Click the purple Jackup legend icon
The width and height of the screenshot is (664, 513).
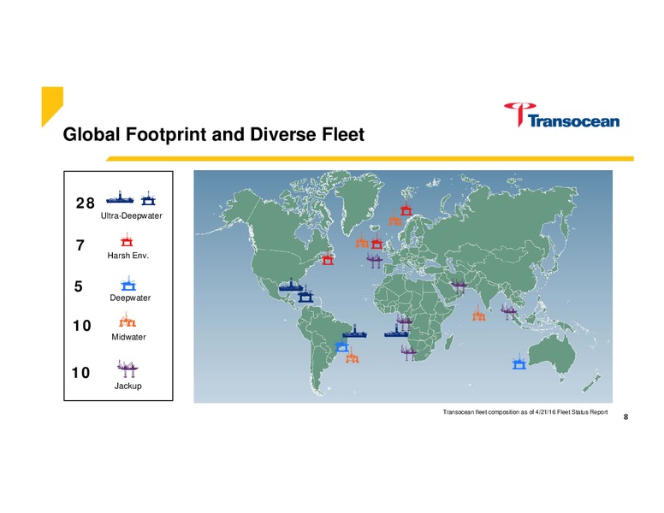tap(127, 369)
